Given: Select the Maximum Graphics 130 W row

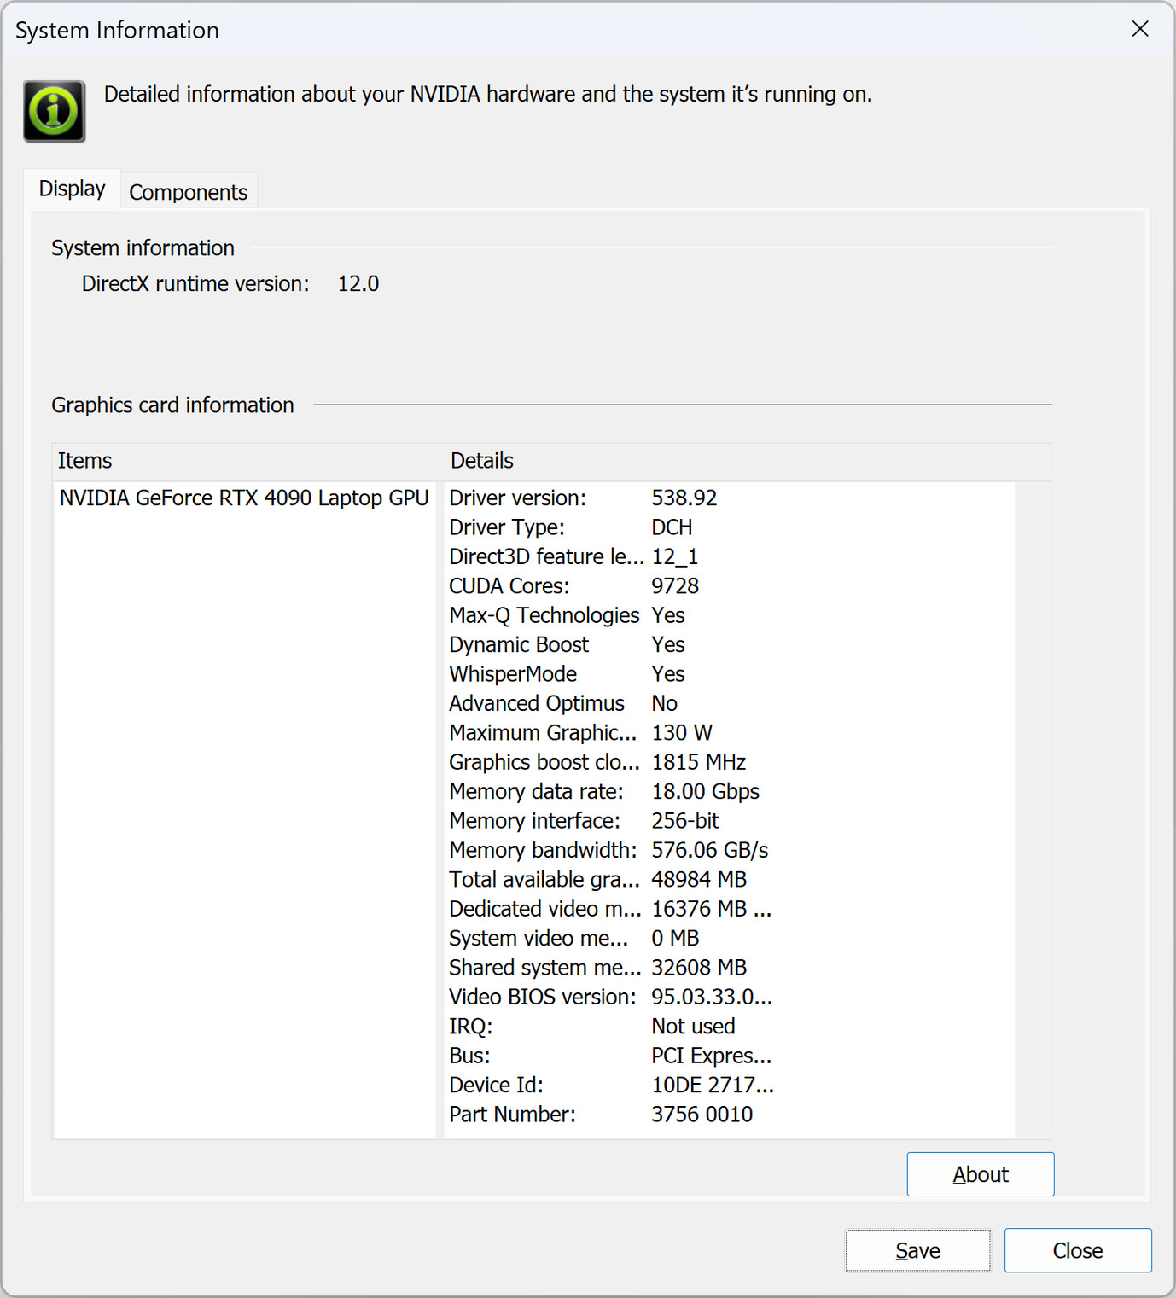Looking at the screenshot, I should [730, 733].
